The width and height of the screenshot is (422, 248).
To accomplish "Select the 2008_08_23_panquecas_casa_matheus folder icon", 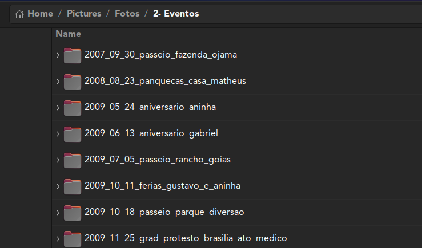I will (73, 82).
